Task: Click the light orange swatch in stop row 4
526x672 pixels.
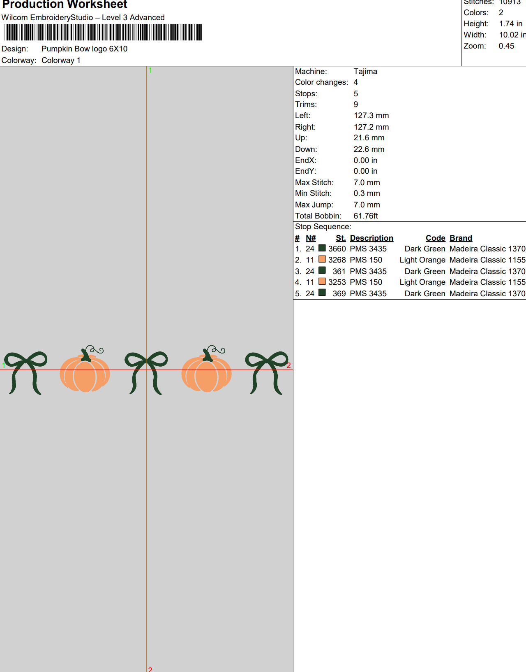Action: pyautogui.click(x=322, y=281)
